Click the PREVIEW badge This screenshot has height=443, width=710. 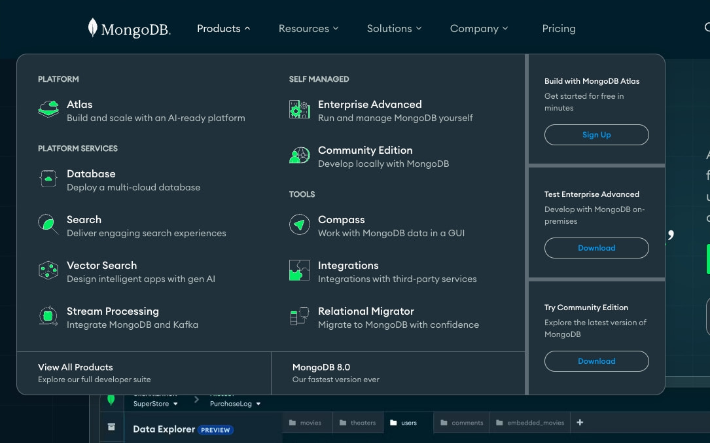click(x=215, y=430)
